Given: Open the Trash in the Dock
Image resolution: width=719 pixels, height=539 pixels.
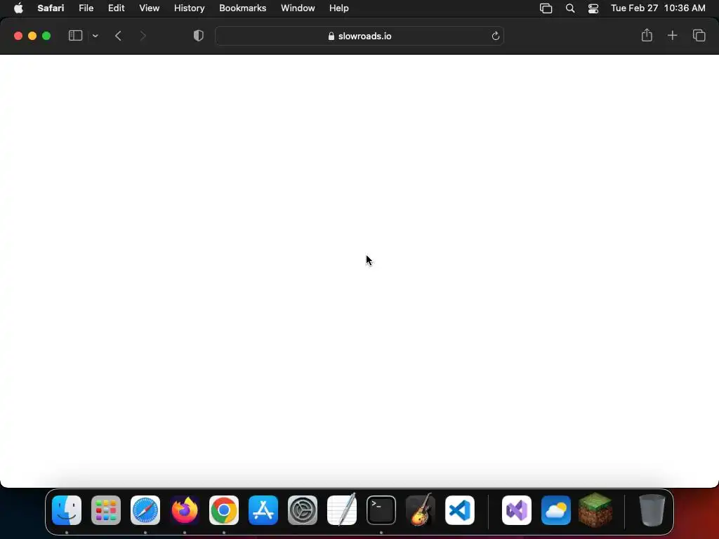Looking at the screenshot, I should [652, 510].
